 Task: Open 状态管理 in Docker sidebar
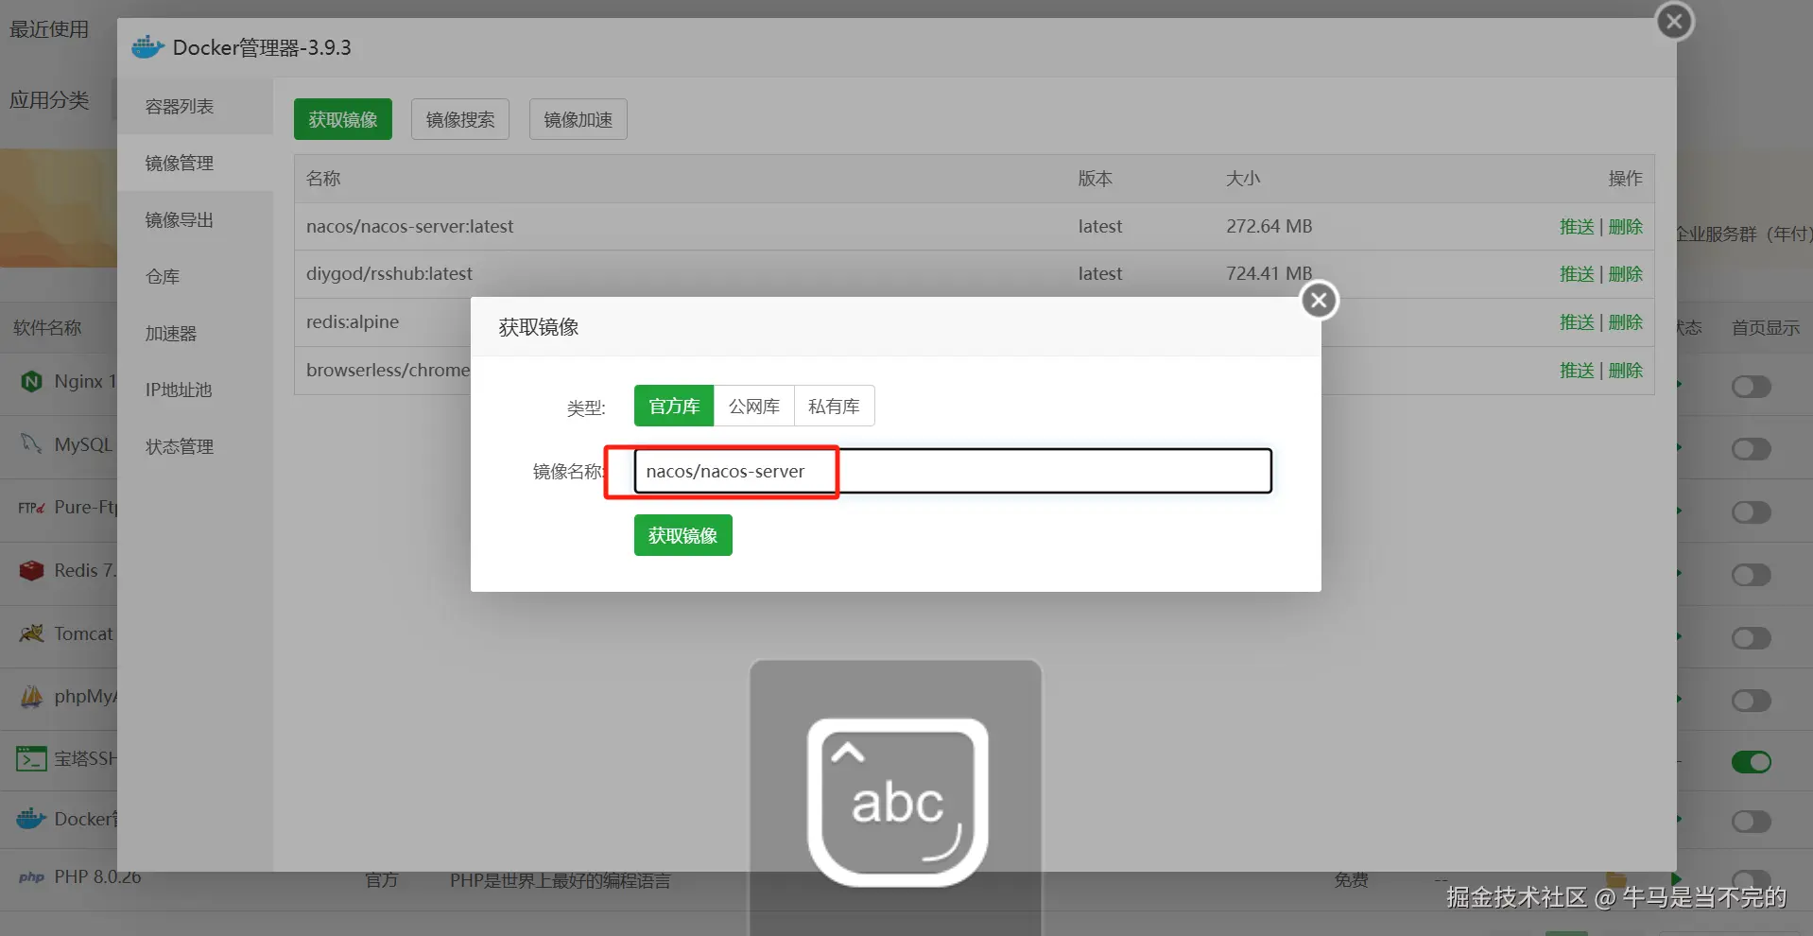click(195, 446)
